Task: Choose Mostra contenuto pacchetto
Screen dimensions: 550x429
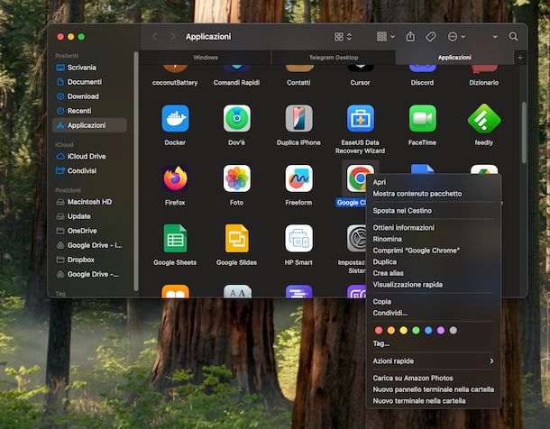Action: 433,194
